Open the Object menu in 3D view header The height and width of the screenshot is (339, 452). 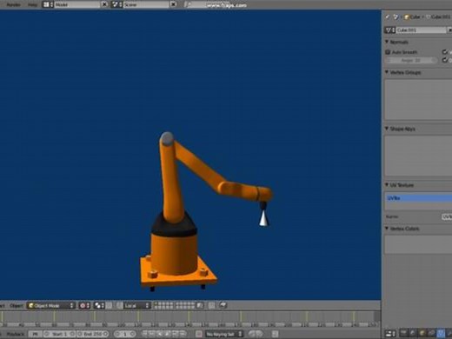(17, 306)
